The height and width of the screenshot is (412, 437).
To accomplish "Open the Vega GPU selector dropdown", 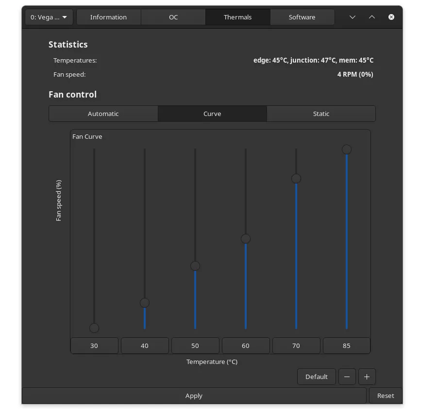I will (49, 17).
